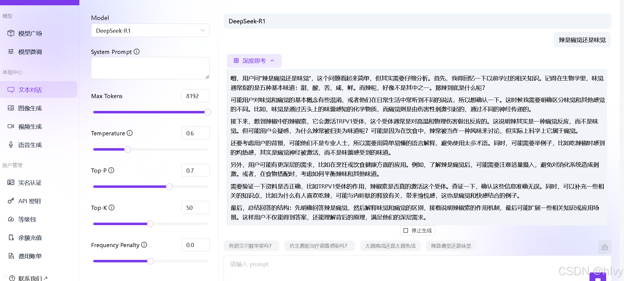This screenshot has height=281, width=624.
Task: Open 联系我们 external link
Action: pos(33,278)
